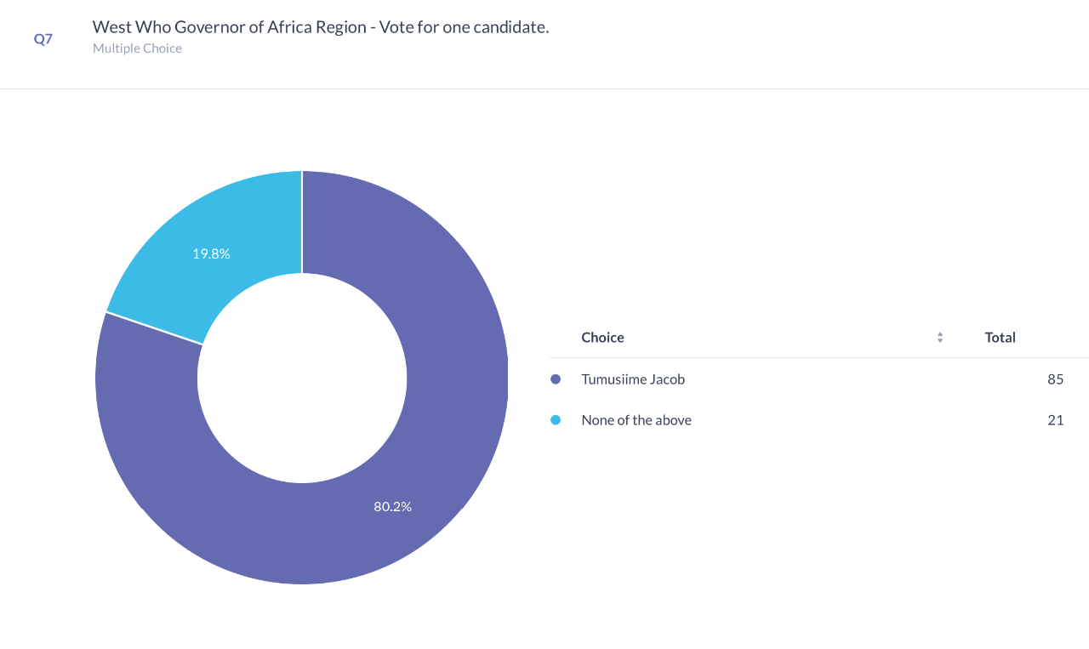
Task: Select the None of the above row label
Action: [636, 420]
